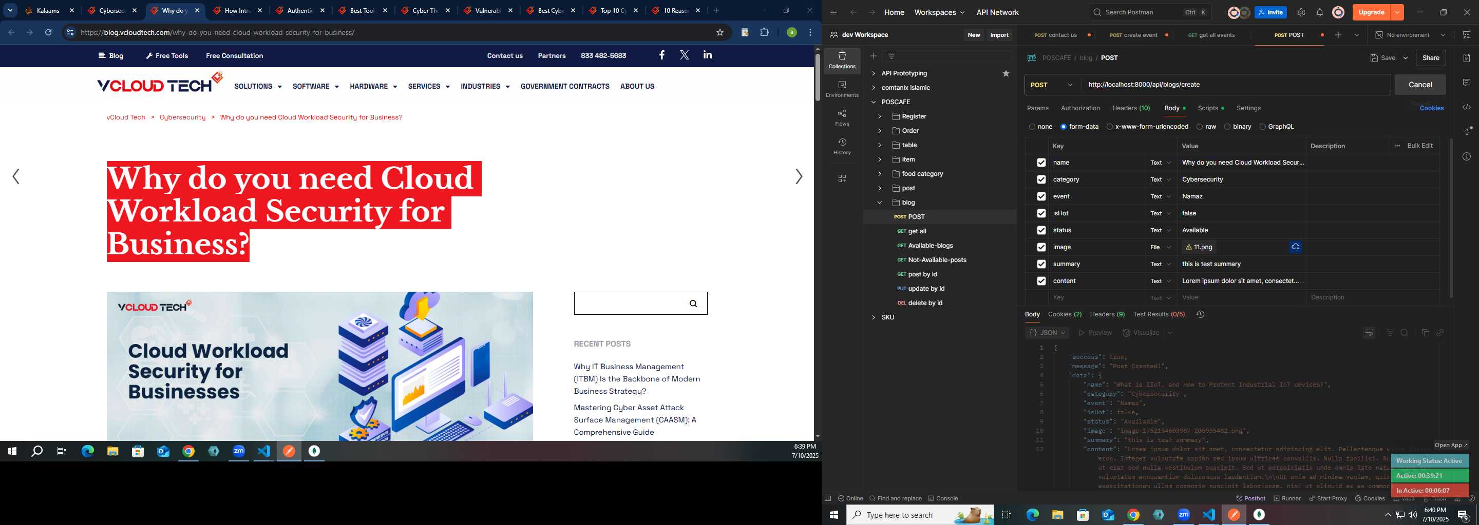Open the Postman notifications bell
The width and height of the screenshot is (1479, 525).
tap(1319, 12)
